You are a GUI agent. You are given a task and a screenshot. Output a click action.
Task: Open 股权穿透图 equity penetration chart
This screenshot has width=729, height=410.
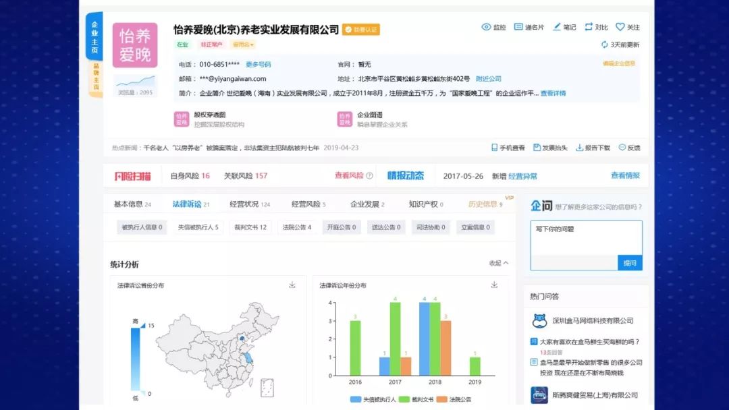tap(202, 119)
